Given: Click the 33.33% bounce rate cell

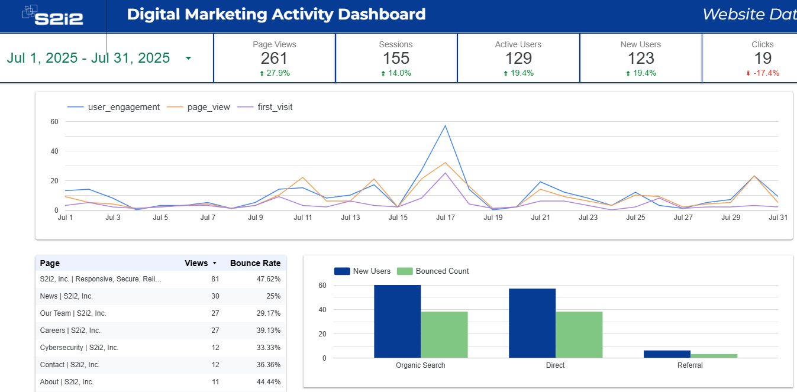Looking at the screenshot, I should 268,348.
